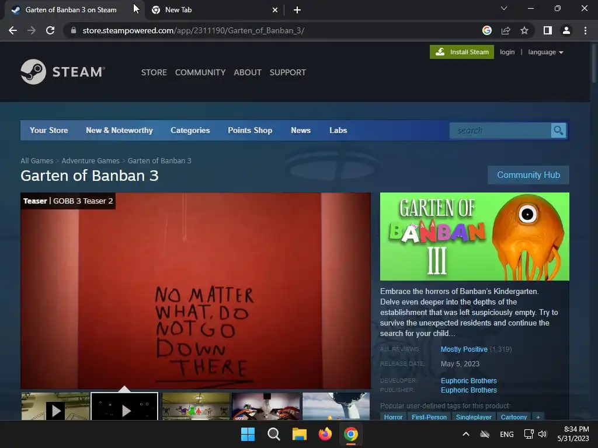This screenshot has height=448, width=598.
Task: Click the GOBB 3 Teaser 2 video player
Action: click(x=196, y=290)
